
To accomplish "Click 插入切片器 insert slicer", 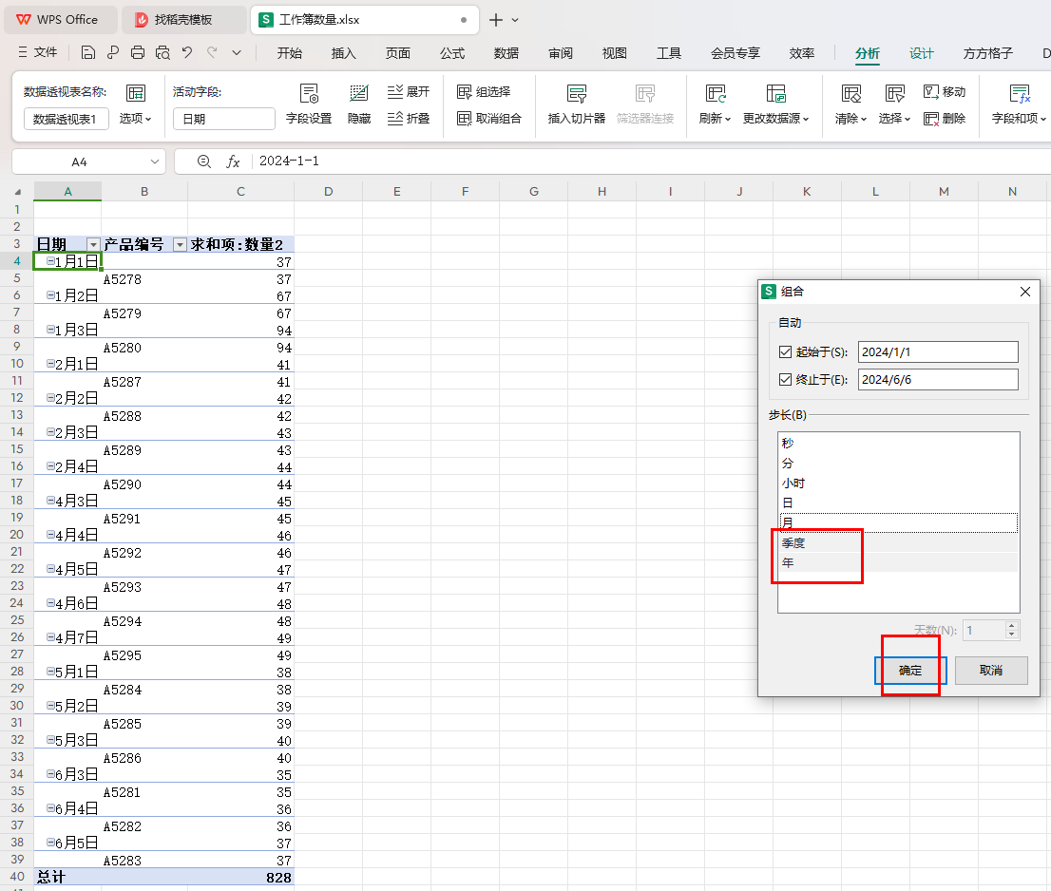I will [x=577, y=104].
